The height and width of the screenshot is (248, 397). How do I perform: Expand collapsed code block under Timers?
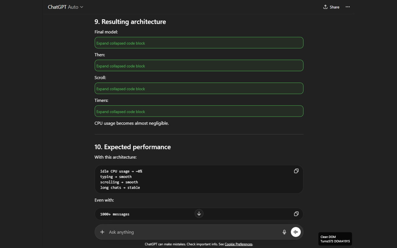tap(199, 111)
